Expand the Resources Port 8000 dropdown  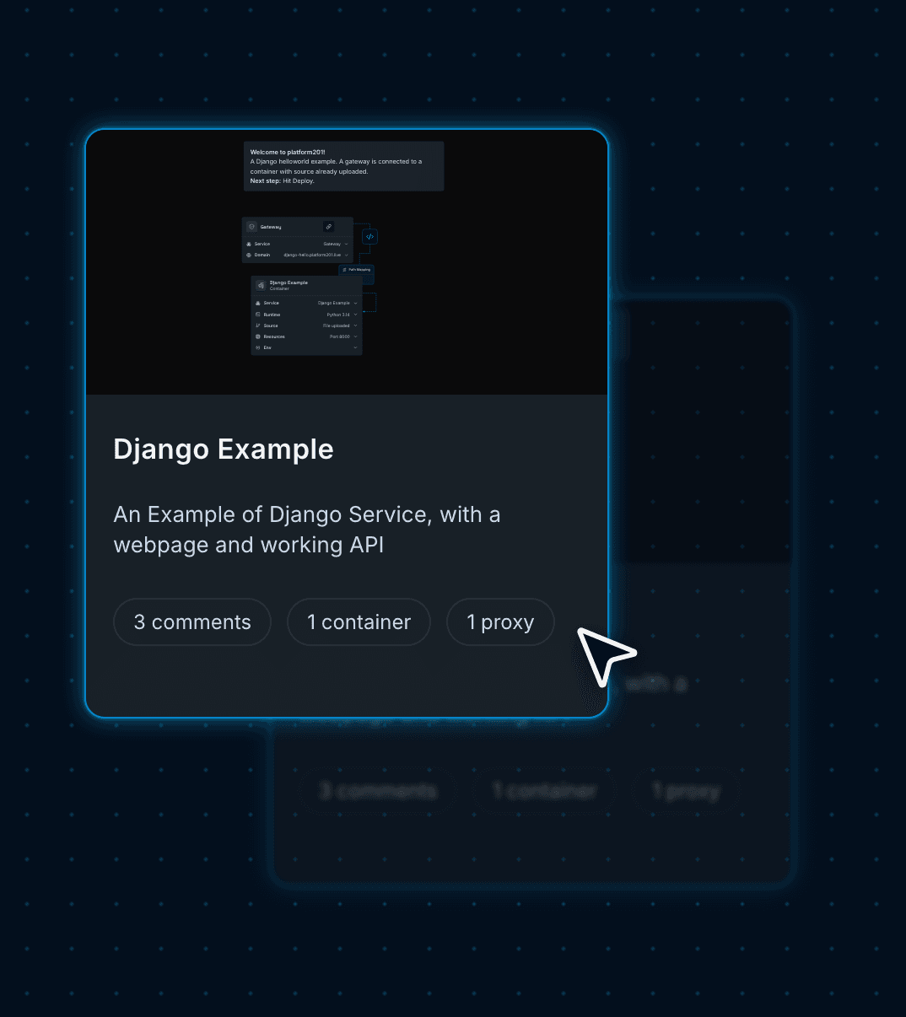(355, 336)
